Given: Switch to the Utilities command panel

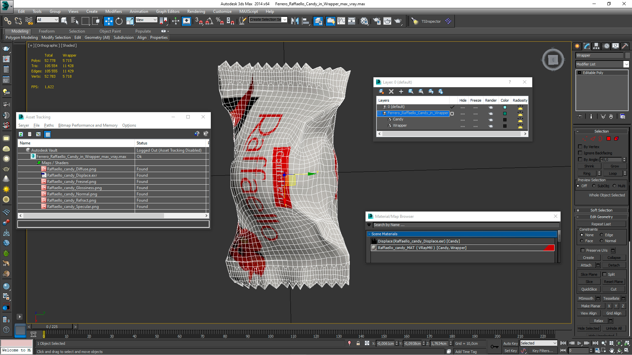Looking at the screenshot, I should (625, 46).
